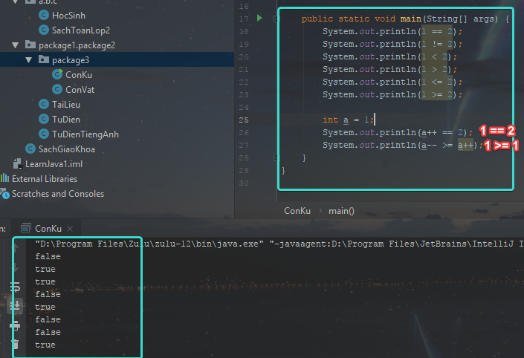Click 'public static void main' declaration line
524x358 pixels.
pyautogui.click(x=405, y=19)
